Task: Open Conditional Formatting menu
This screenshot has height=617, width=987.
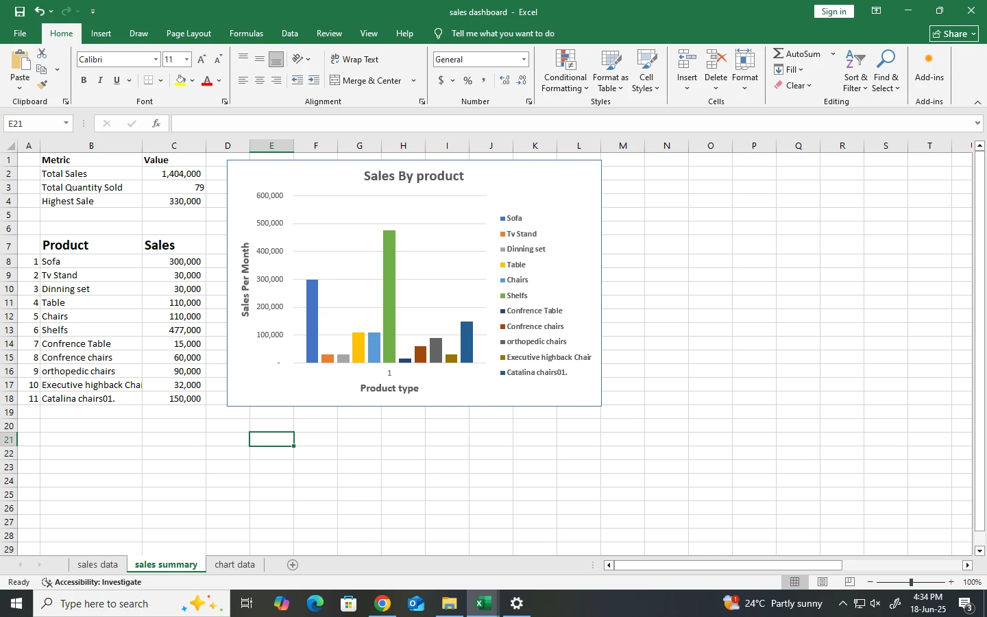Action: [x=565, y=71]
